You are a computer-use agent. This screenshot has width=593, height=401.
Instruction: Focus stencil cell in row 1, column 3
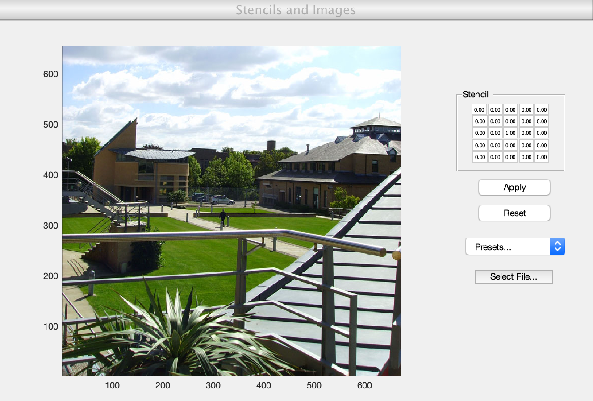(x=510, y=109)
